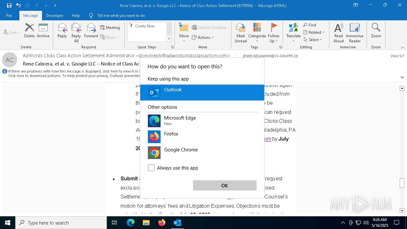Viewport: 407px width, 229px height.
Task: Open the File tab
Action: pos(9,16)
